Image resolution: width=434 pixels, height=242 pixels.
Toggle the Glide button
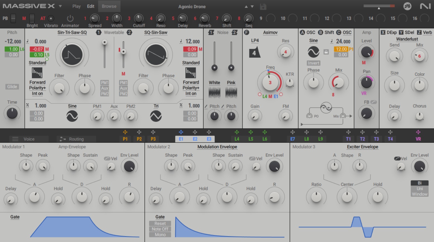12,87
